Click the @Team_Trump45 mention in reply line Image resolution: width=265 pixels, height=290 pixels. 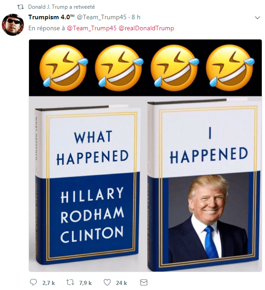92,28
